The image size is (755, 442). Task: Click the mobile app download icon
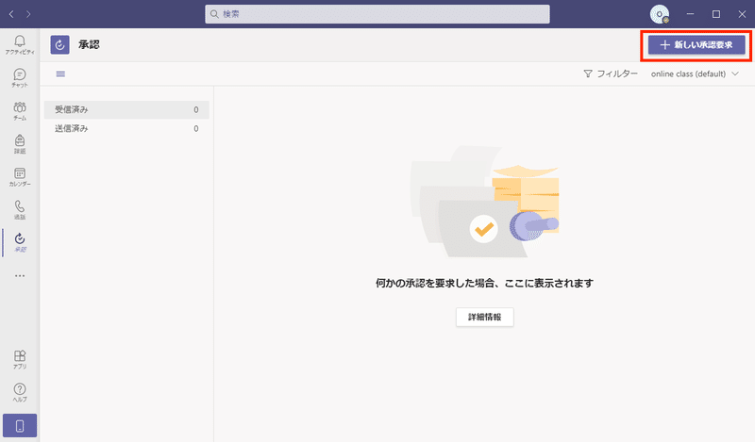[20, 426]
